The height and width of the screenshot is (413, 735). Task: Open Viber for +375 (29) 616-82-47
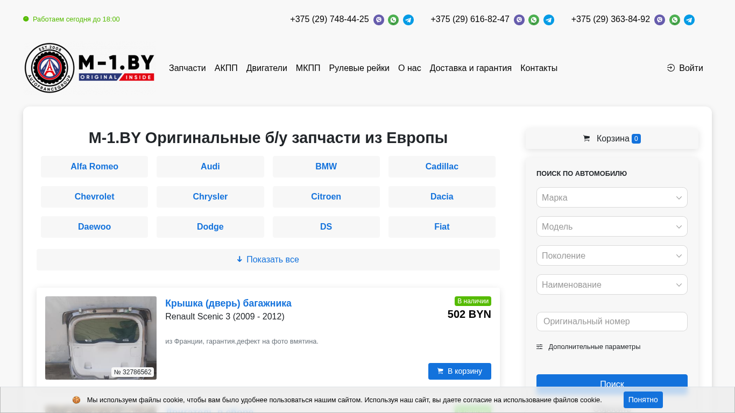(519, 20)
